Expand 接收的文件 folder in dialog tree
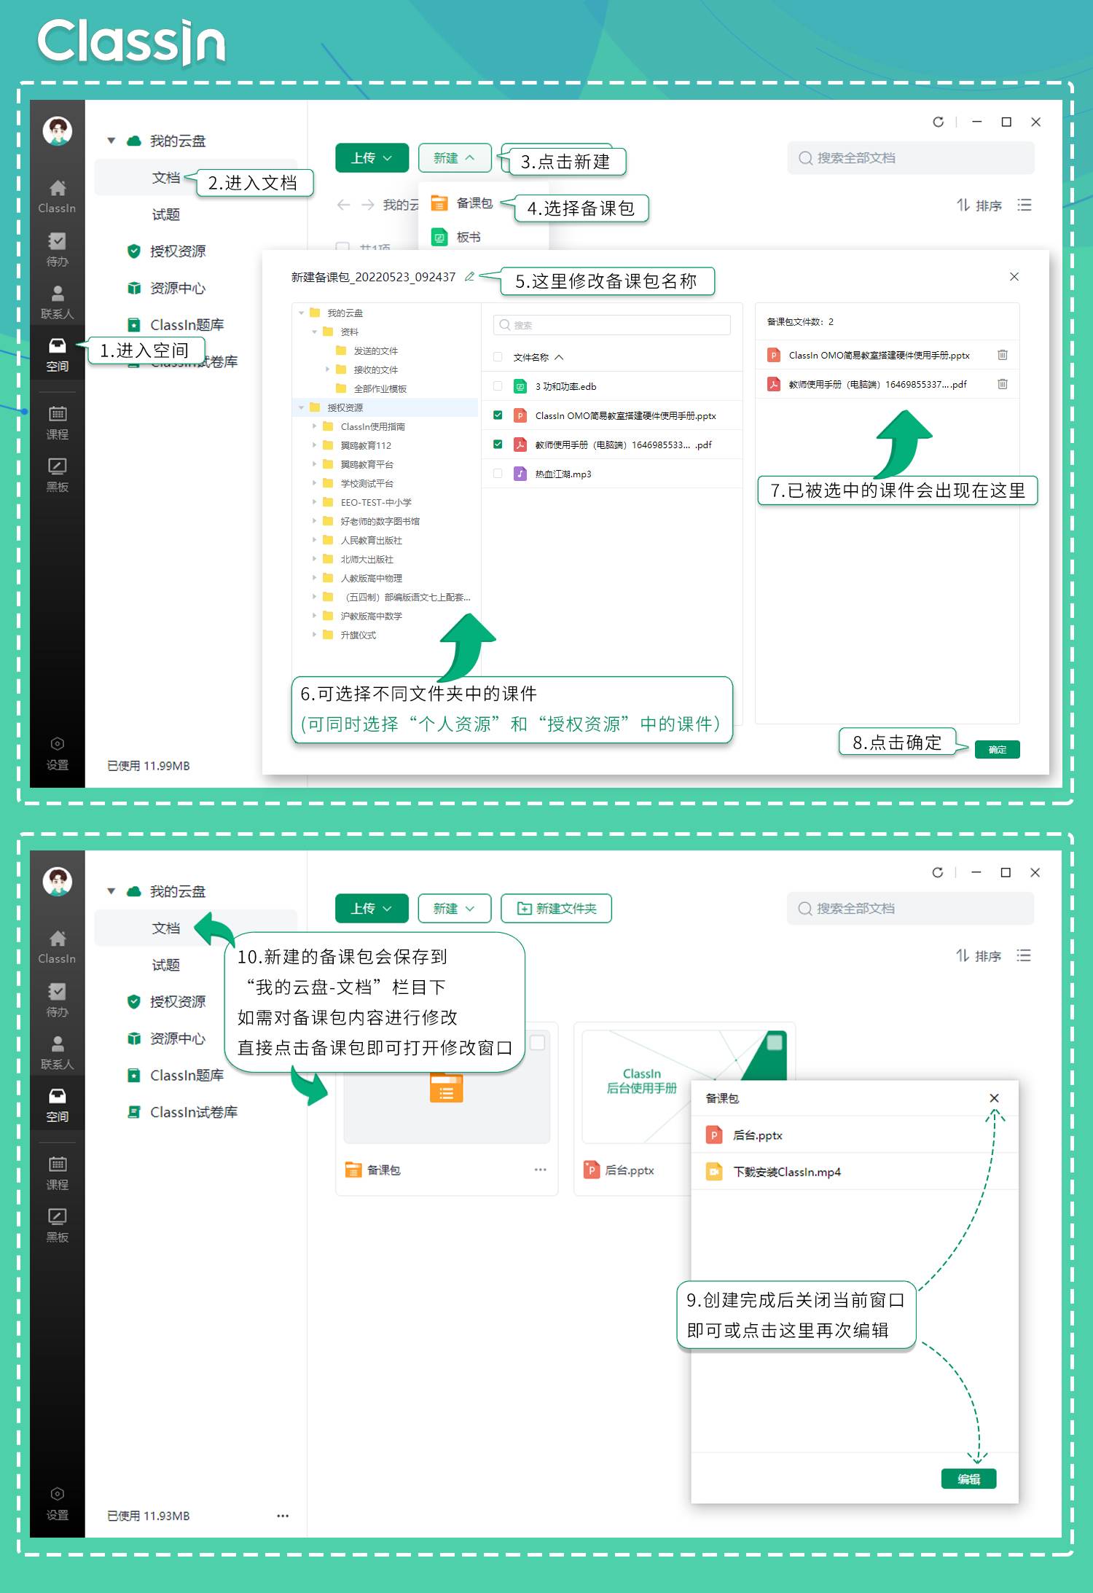1093x1593 pixels. point(328,369)
